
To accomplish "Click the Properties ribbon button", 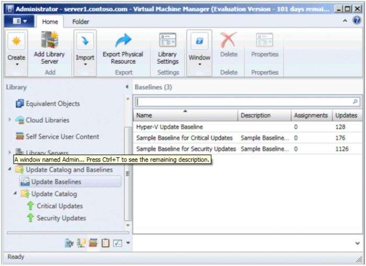I will (265, 45).
